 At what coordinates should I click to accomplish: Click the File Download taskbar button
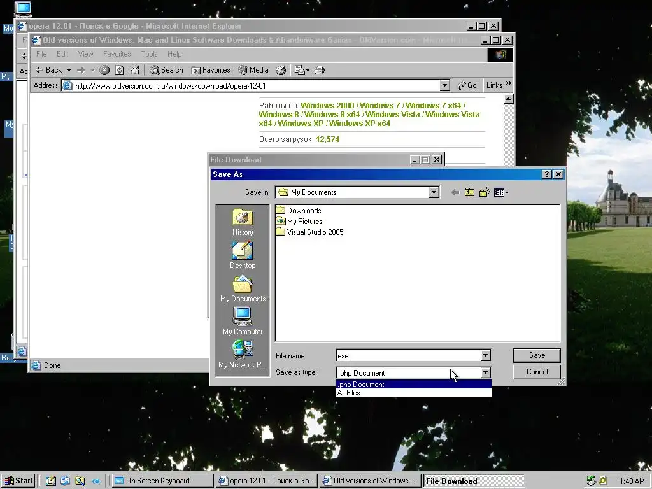(474, 481)
